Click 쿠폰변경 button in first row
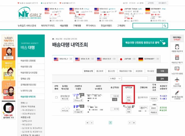This screenshot has width=185, height=136. (153, 98)
